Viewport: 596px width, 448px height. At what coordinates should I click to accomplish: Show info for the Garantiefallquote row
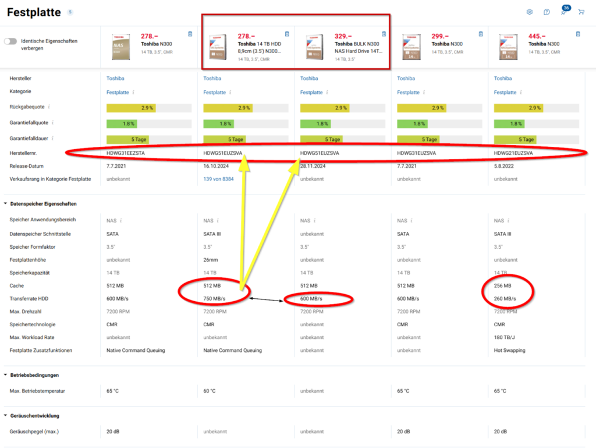(x=52, y=122)
